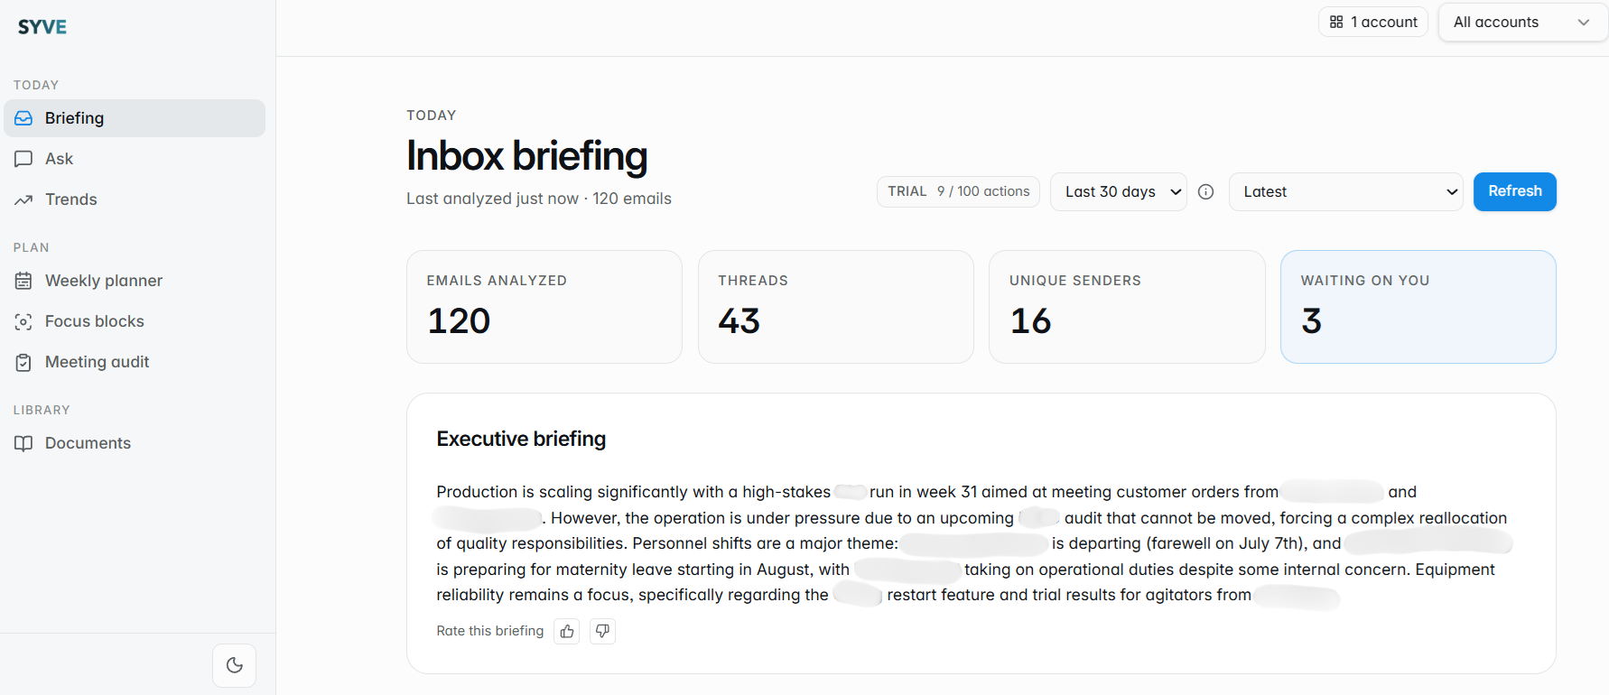Image resolution: width=1609 pixels, height=695 pixels.
Task: Select the Threads 43 card
Action: click(835, 307)
